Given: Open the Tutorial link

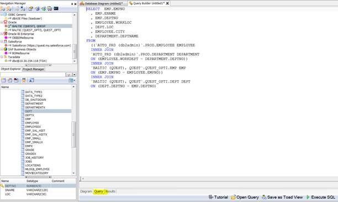Looking at the screenshot, I should click(218, 197).
